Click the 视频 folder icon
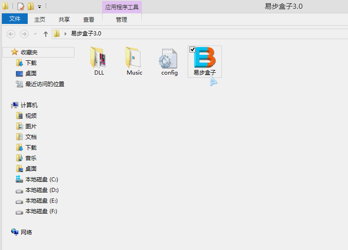The height and width of the screenshot is (250, 348). point(19,116)
